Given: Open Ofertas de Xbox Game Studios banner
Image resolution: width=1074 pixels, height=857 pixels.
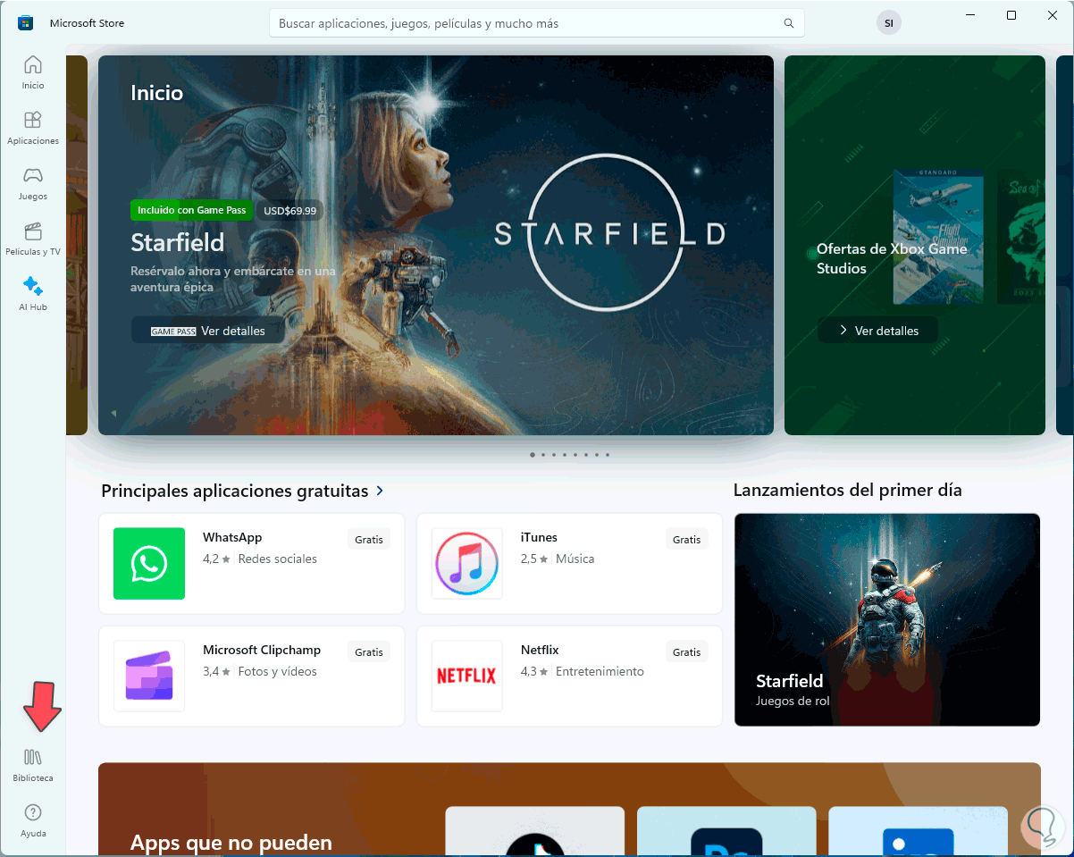Looking at the screenshot, I should (915, 245).
